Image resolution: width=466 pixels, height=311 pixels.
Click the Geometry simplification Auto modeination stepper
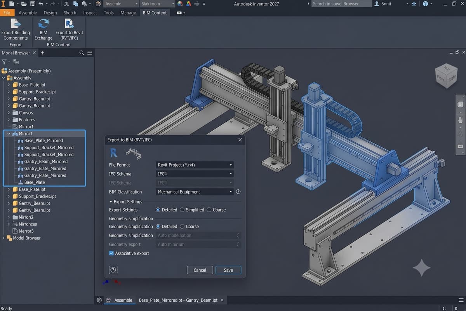click(x=238, y=235)
